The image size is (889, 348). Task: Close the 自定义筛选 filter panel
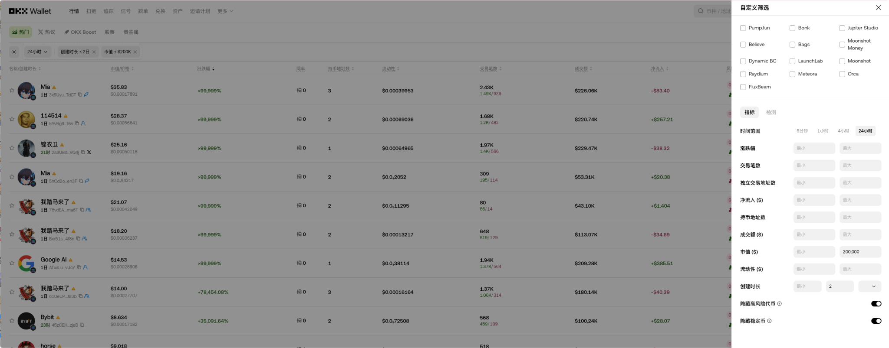tap(878, 8)
